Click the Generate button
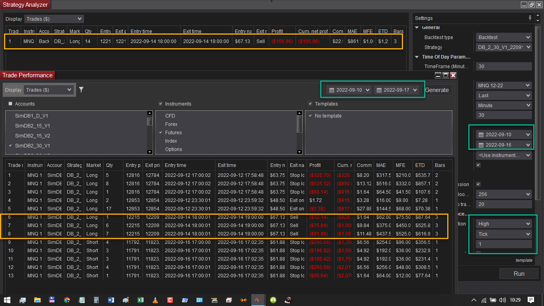The height and width of the screenshot is (306, 544). pyautogui.click(x=436, y=90)
